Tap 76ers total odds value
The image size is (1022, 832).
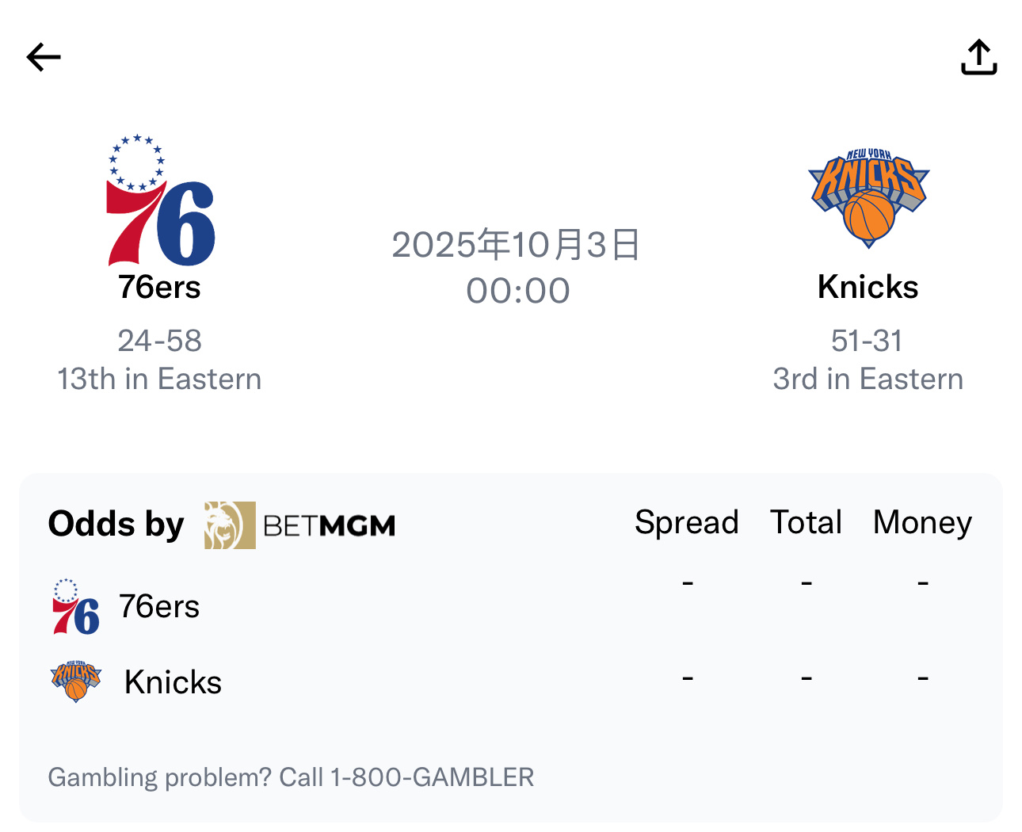(x=806, y=583)
